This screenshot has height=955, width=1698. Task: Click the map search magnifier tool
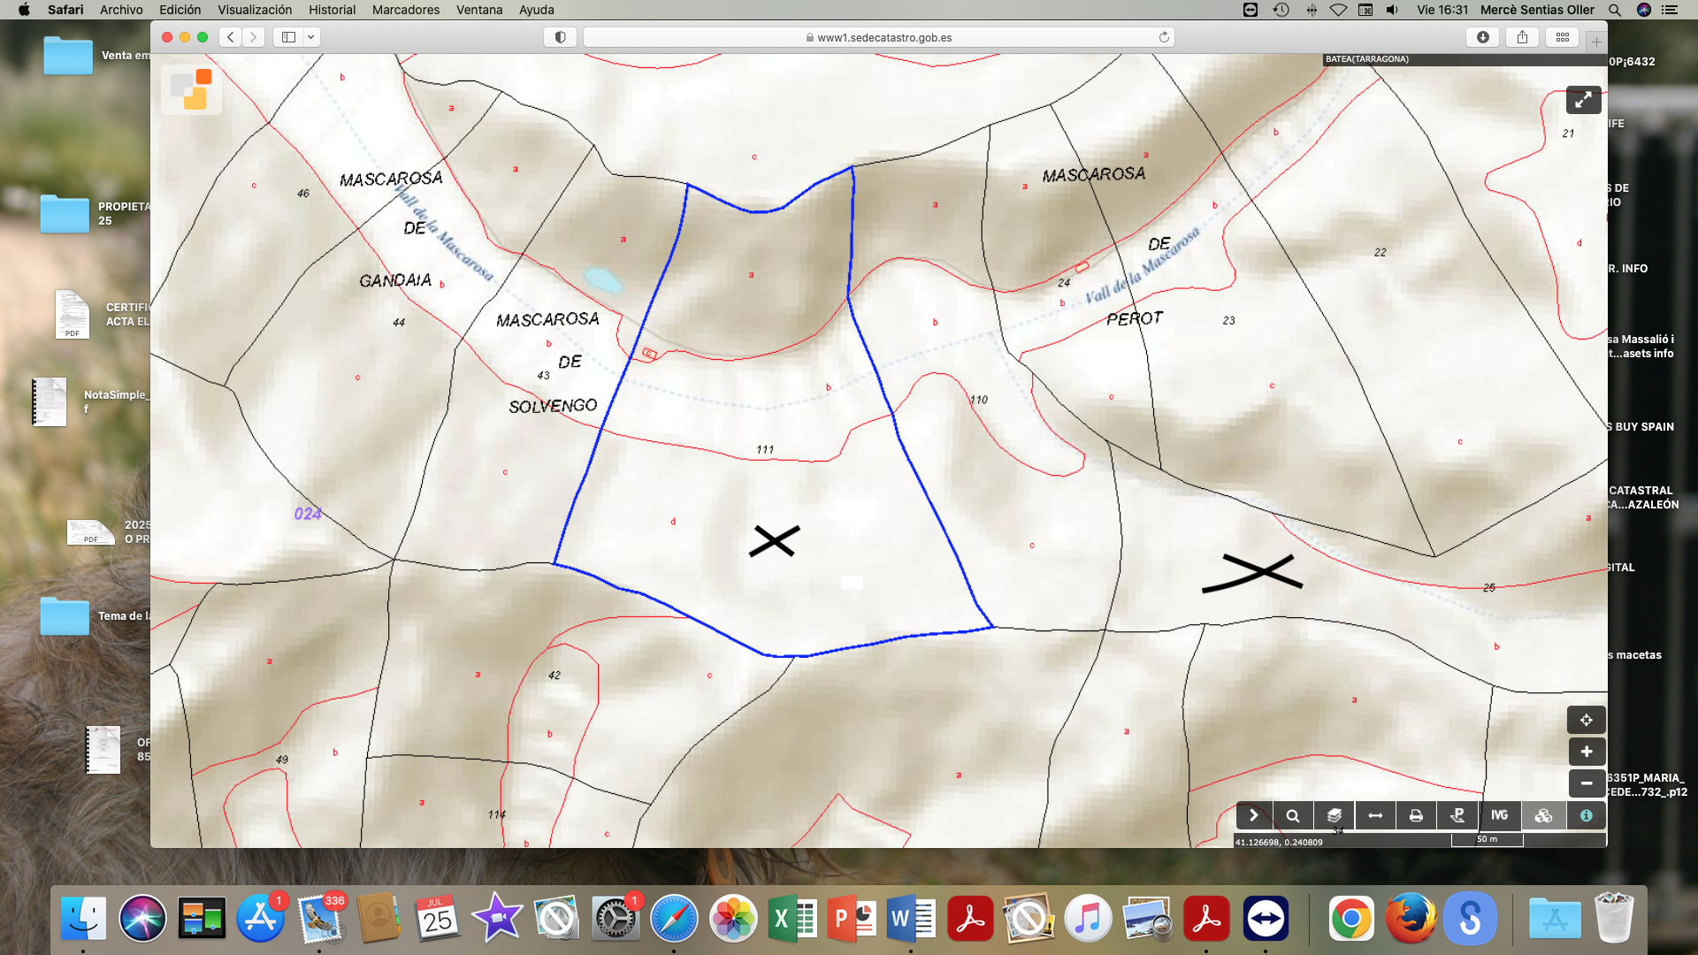coord(1293,815)
